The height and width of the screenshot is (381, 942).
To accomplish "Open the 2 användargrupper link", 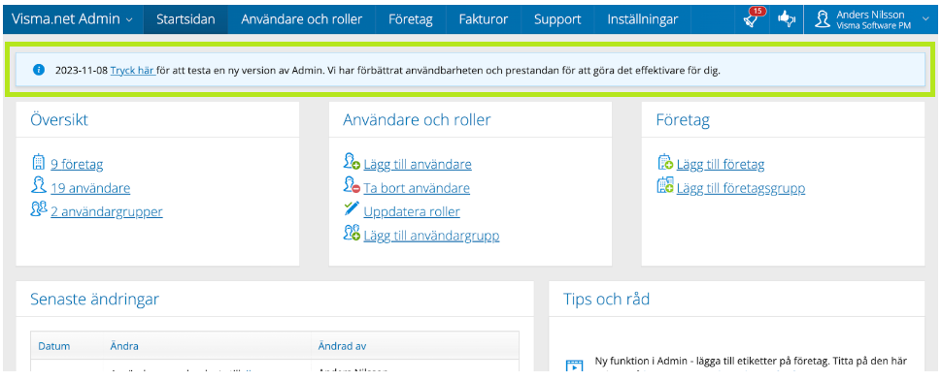I will click(x=107, y=211).
